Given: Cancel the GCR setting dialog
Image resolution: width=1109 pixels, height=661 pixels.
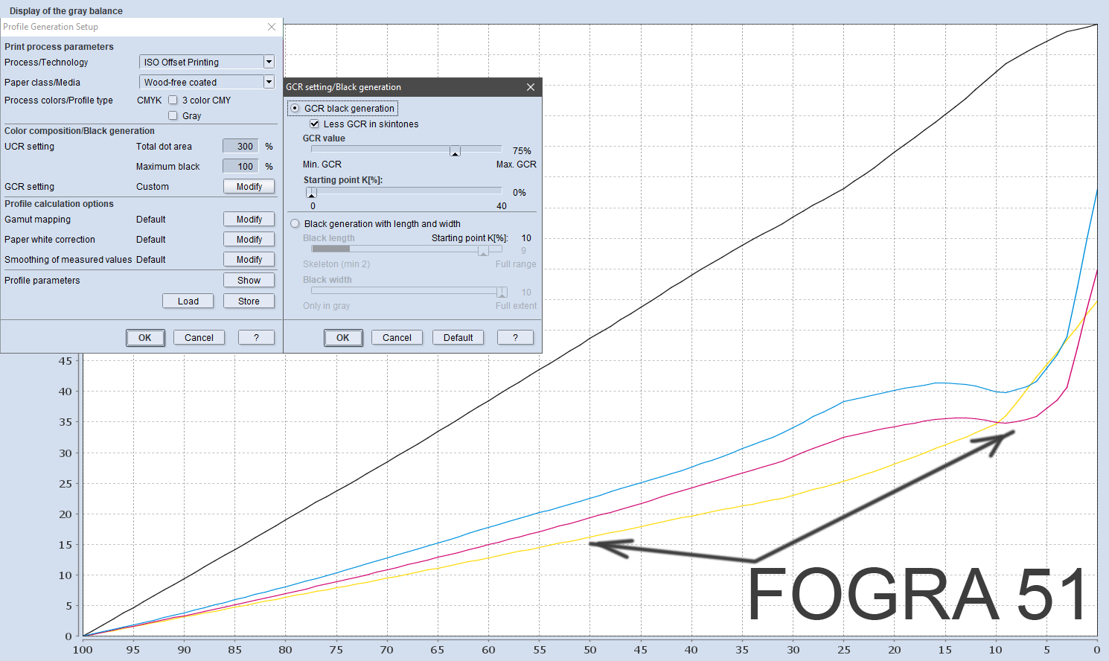Looking at the screenshot, I should coord(397,338).
